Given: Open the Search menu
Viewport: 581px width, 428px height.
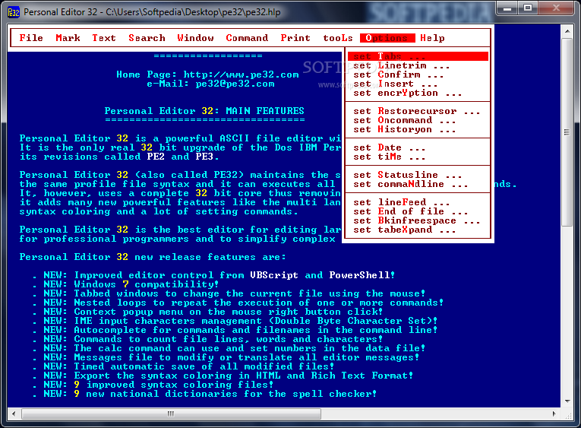Looking at the screenshot, I should click(147, 38).
